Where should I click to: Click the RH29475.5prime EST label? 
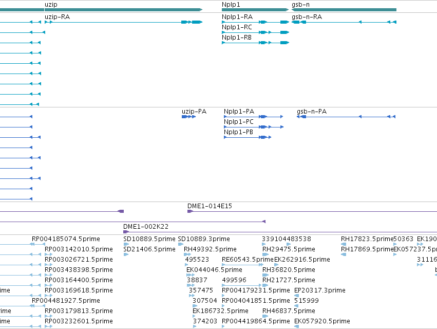coord(289,249)
